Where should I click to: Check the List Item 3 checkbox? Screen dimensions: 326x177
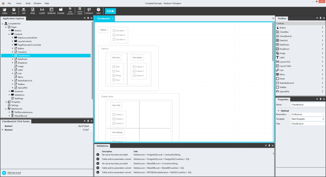point(114,39)
